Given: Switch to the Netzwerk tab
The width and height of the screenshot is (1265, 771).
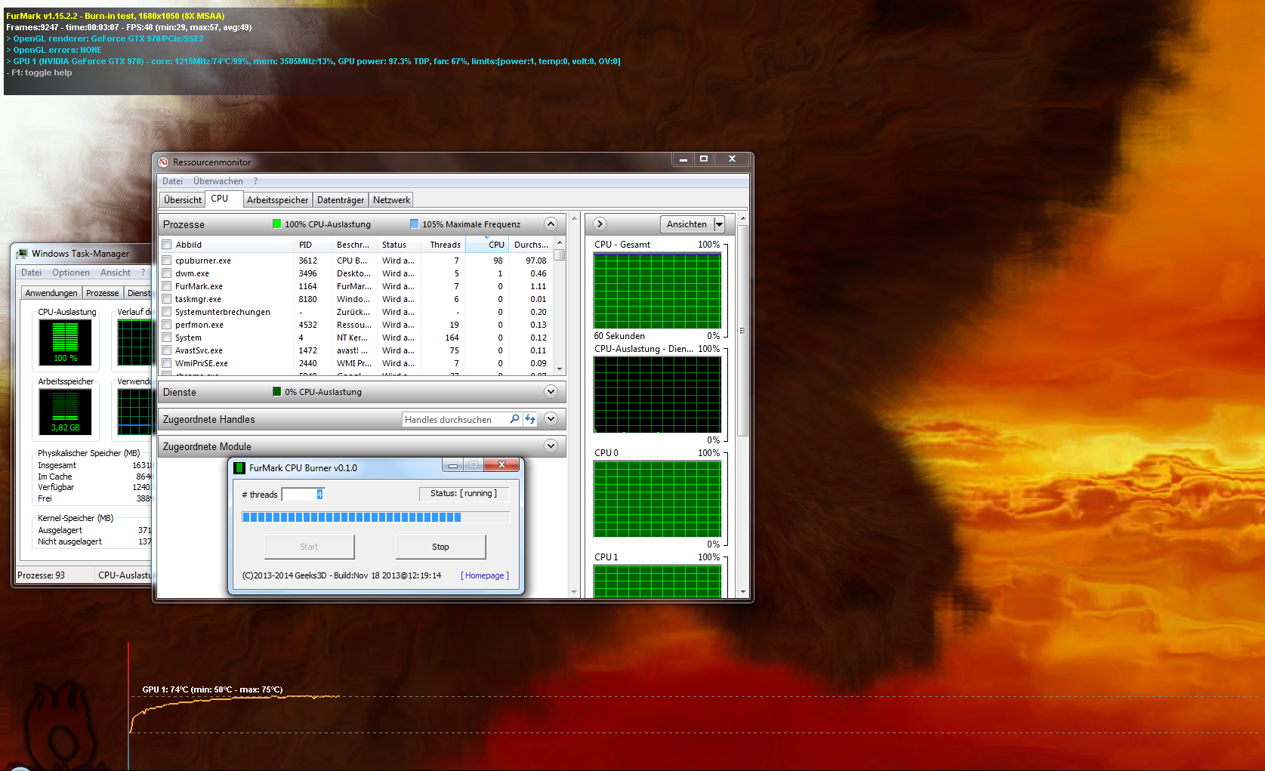Looking at the screenshot, I should pos(391,200).
